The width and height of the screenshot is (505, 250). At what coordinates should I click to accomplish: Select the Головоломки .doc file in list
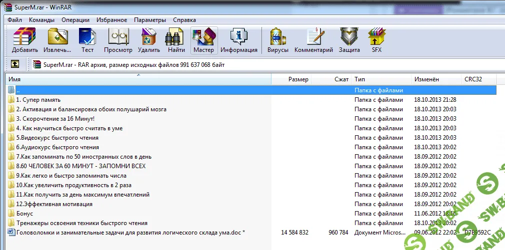(130, 233)
